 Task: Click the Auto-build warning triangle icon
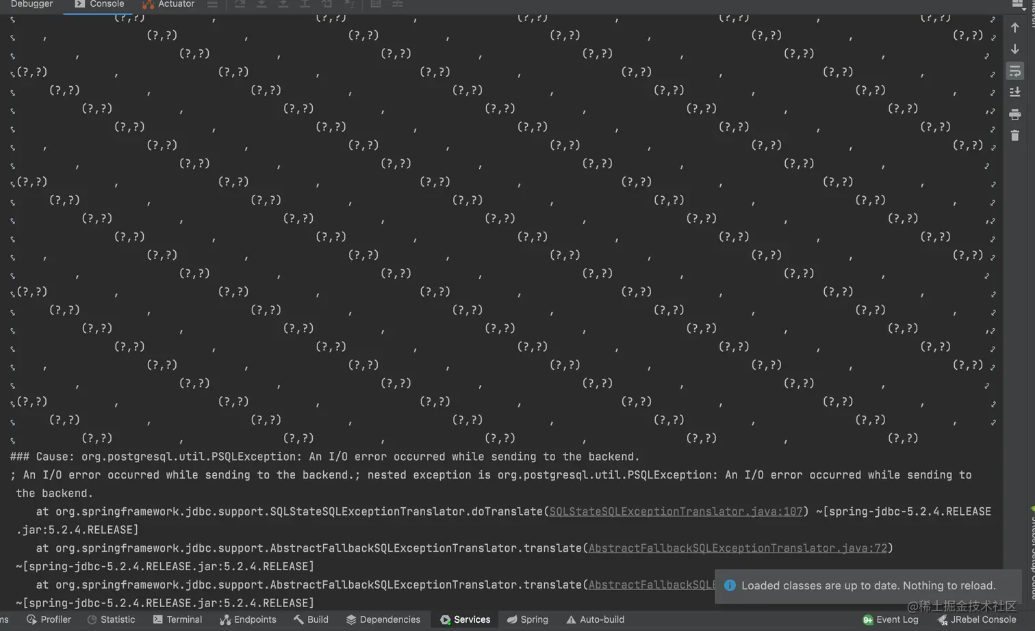point(571,619)
